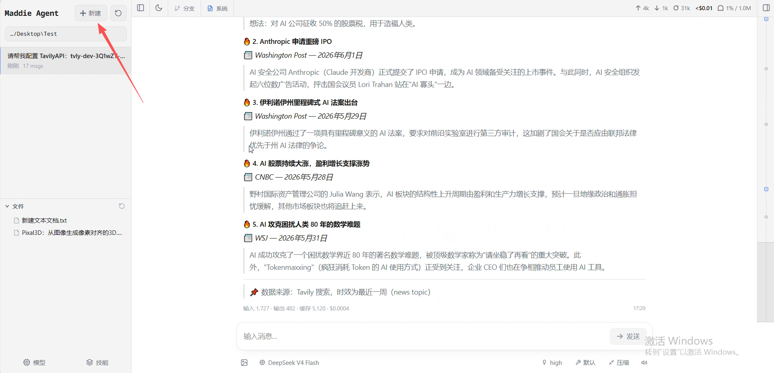Click the attach image icon below input
Viewport: 774px width, 373px height.
point(244,362)
